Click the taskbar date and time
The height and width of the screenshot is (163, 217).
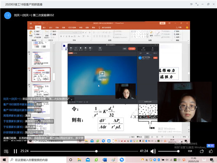click(194, 160)
